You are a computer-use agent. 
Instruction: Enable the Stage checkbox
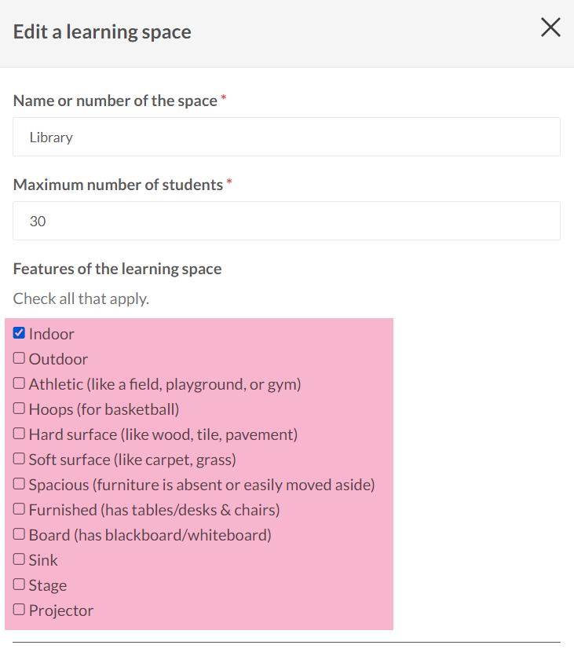[20, 585]
